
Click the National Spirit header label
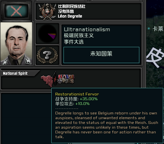tap(15, 73)
